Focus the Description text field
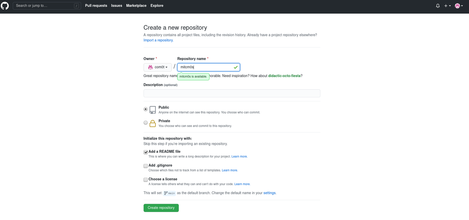Viewport: 469px width, 220px height. pyautogui.click(x=232, y=93)
